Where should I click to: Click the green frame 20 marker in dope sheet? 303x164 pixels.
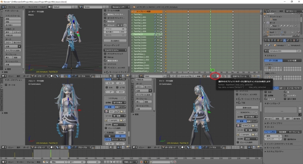[x=212, y=70]
